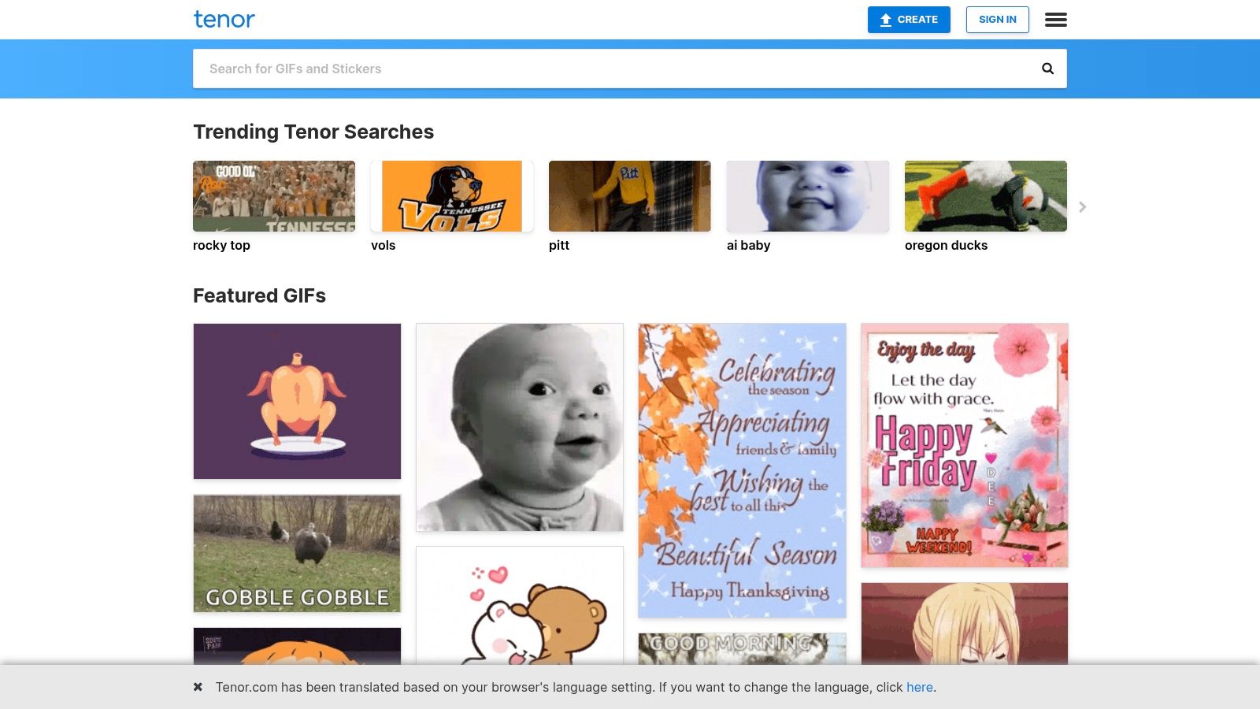Select the pitt trending search
1260x709 pixels.
tap(629, 197)
